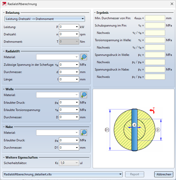Open Nabe material settings gear icon
This screenshot has height=180, width=176.
(84, 132)
